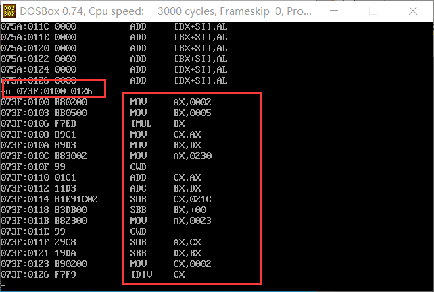Screen dimensions: 434x292
Task: Click address 073F:0103 BB0500
Action: [x=44, y=113]
